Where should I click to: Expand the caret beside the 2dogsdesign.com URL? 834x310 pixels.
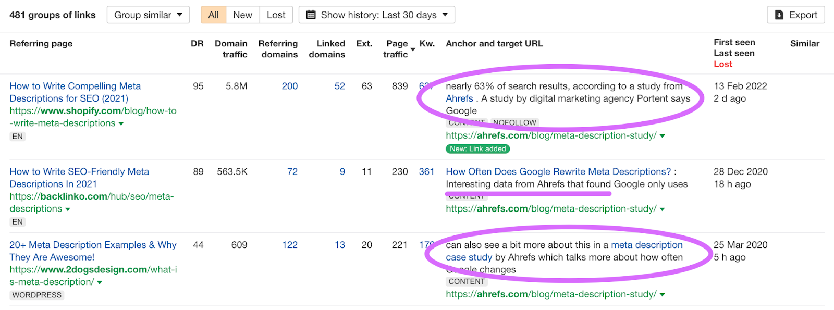100,283
